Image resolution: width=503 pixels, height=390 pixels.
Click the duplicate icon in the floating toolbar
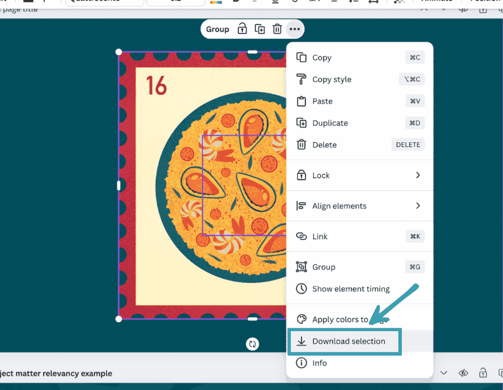[260, 29]
